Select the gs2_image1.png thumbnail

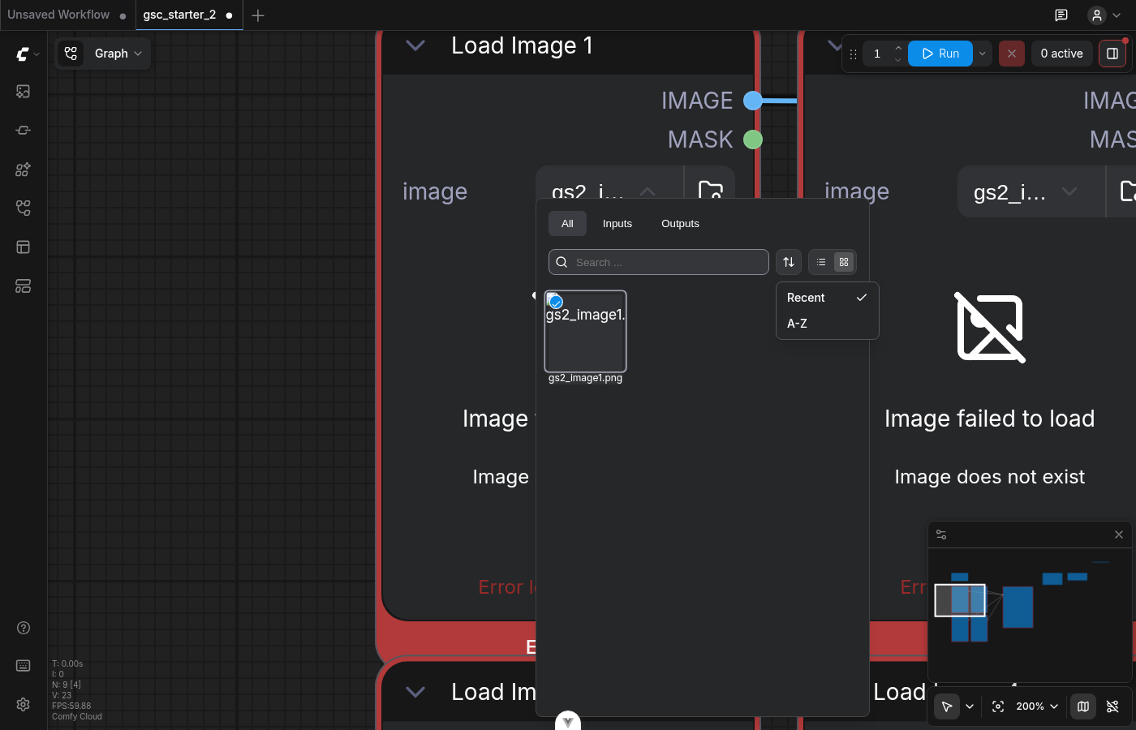585,331
